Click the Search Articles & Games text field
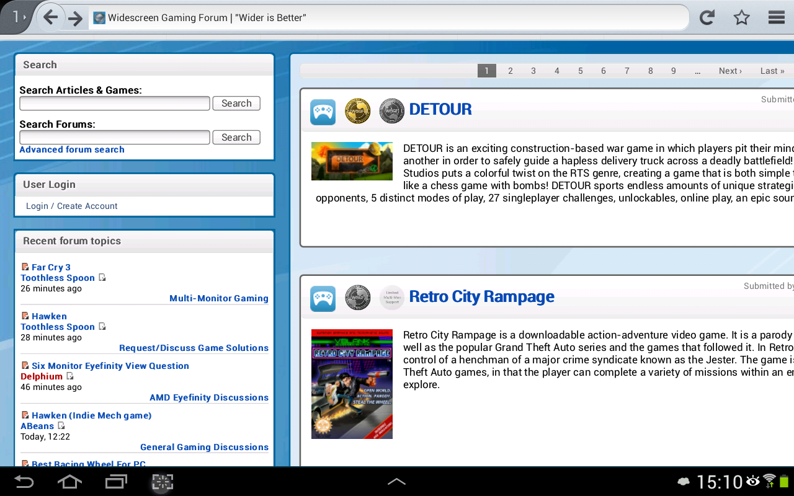Viewport: 794px width, 496px height. point(115,104)
